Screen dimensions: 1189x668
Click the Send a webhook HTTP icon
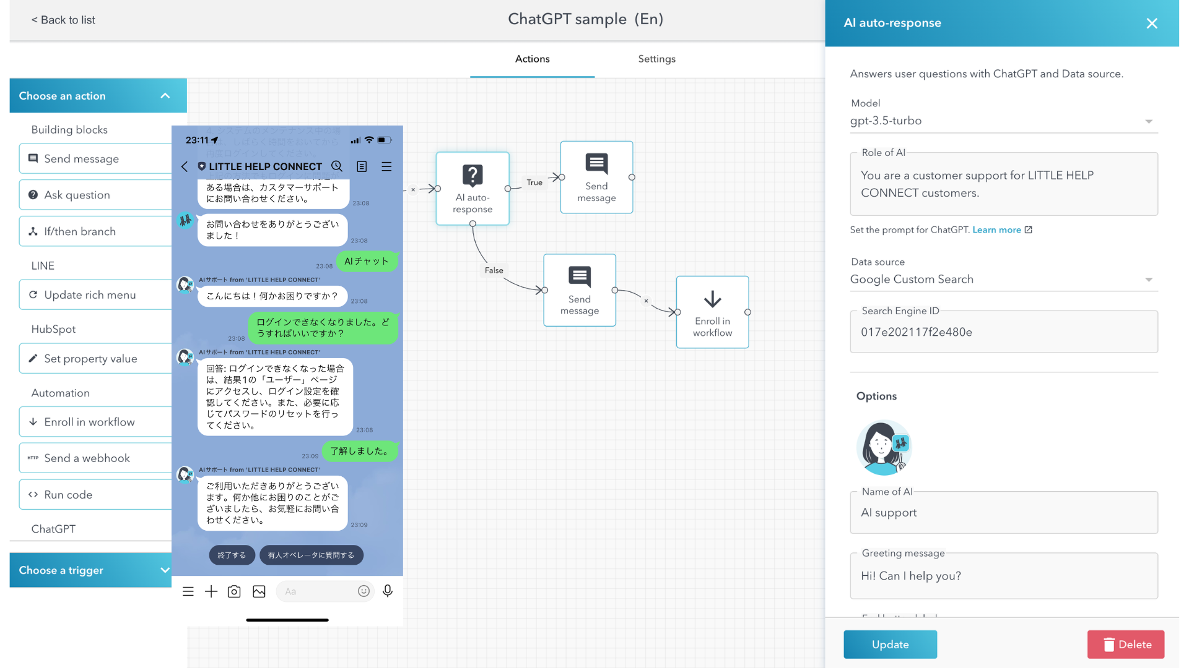[33, 458]
